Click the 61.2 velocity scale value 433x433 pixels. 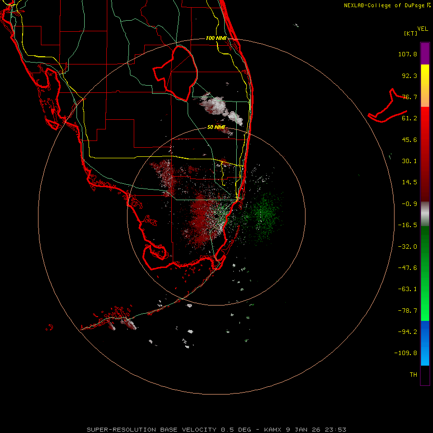(x=409, y=118)
